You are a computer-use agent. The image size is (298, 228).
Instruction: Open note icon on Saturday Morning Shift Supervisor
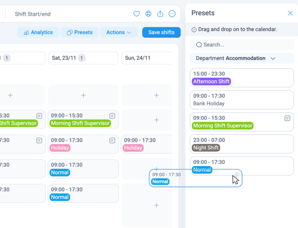pos(112,116)
